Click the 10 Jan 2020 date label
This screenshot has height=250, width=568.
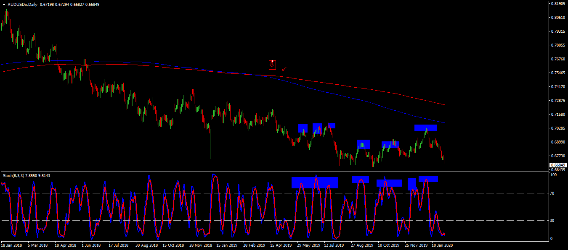(x=443, y=245)
